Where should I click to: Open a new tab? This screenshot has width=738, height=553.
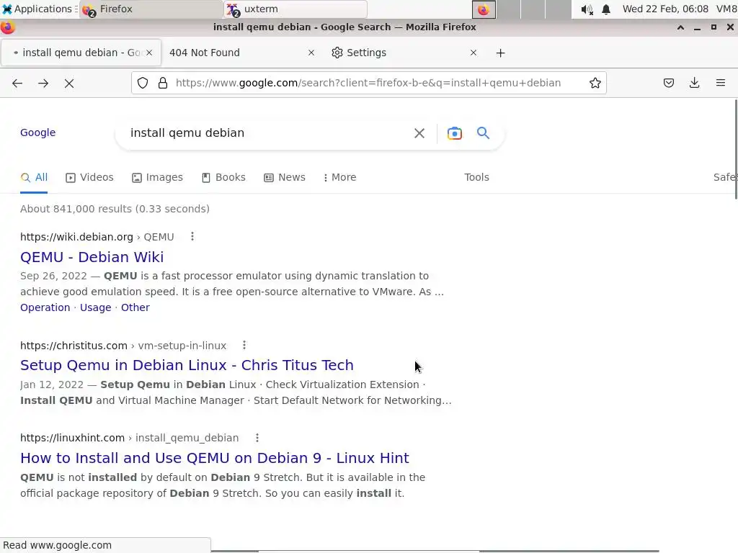tap(500, 53)
